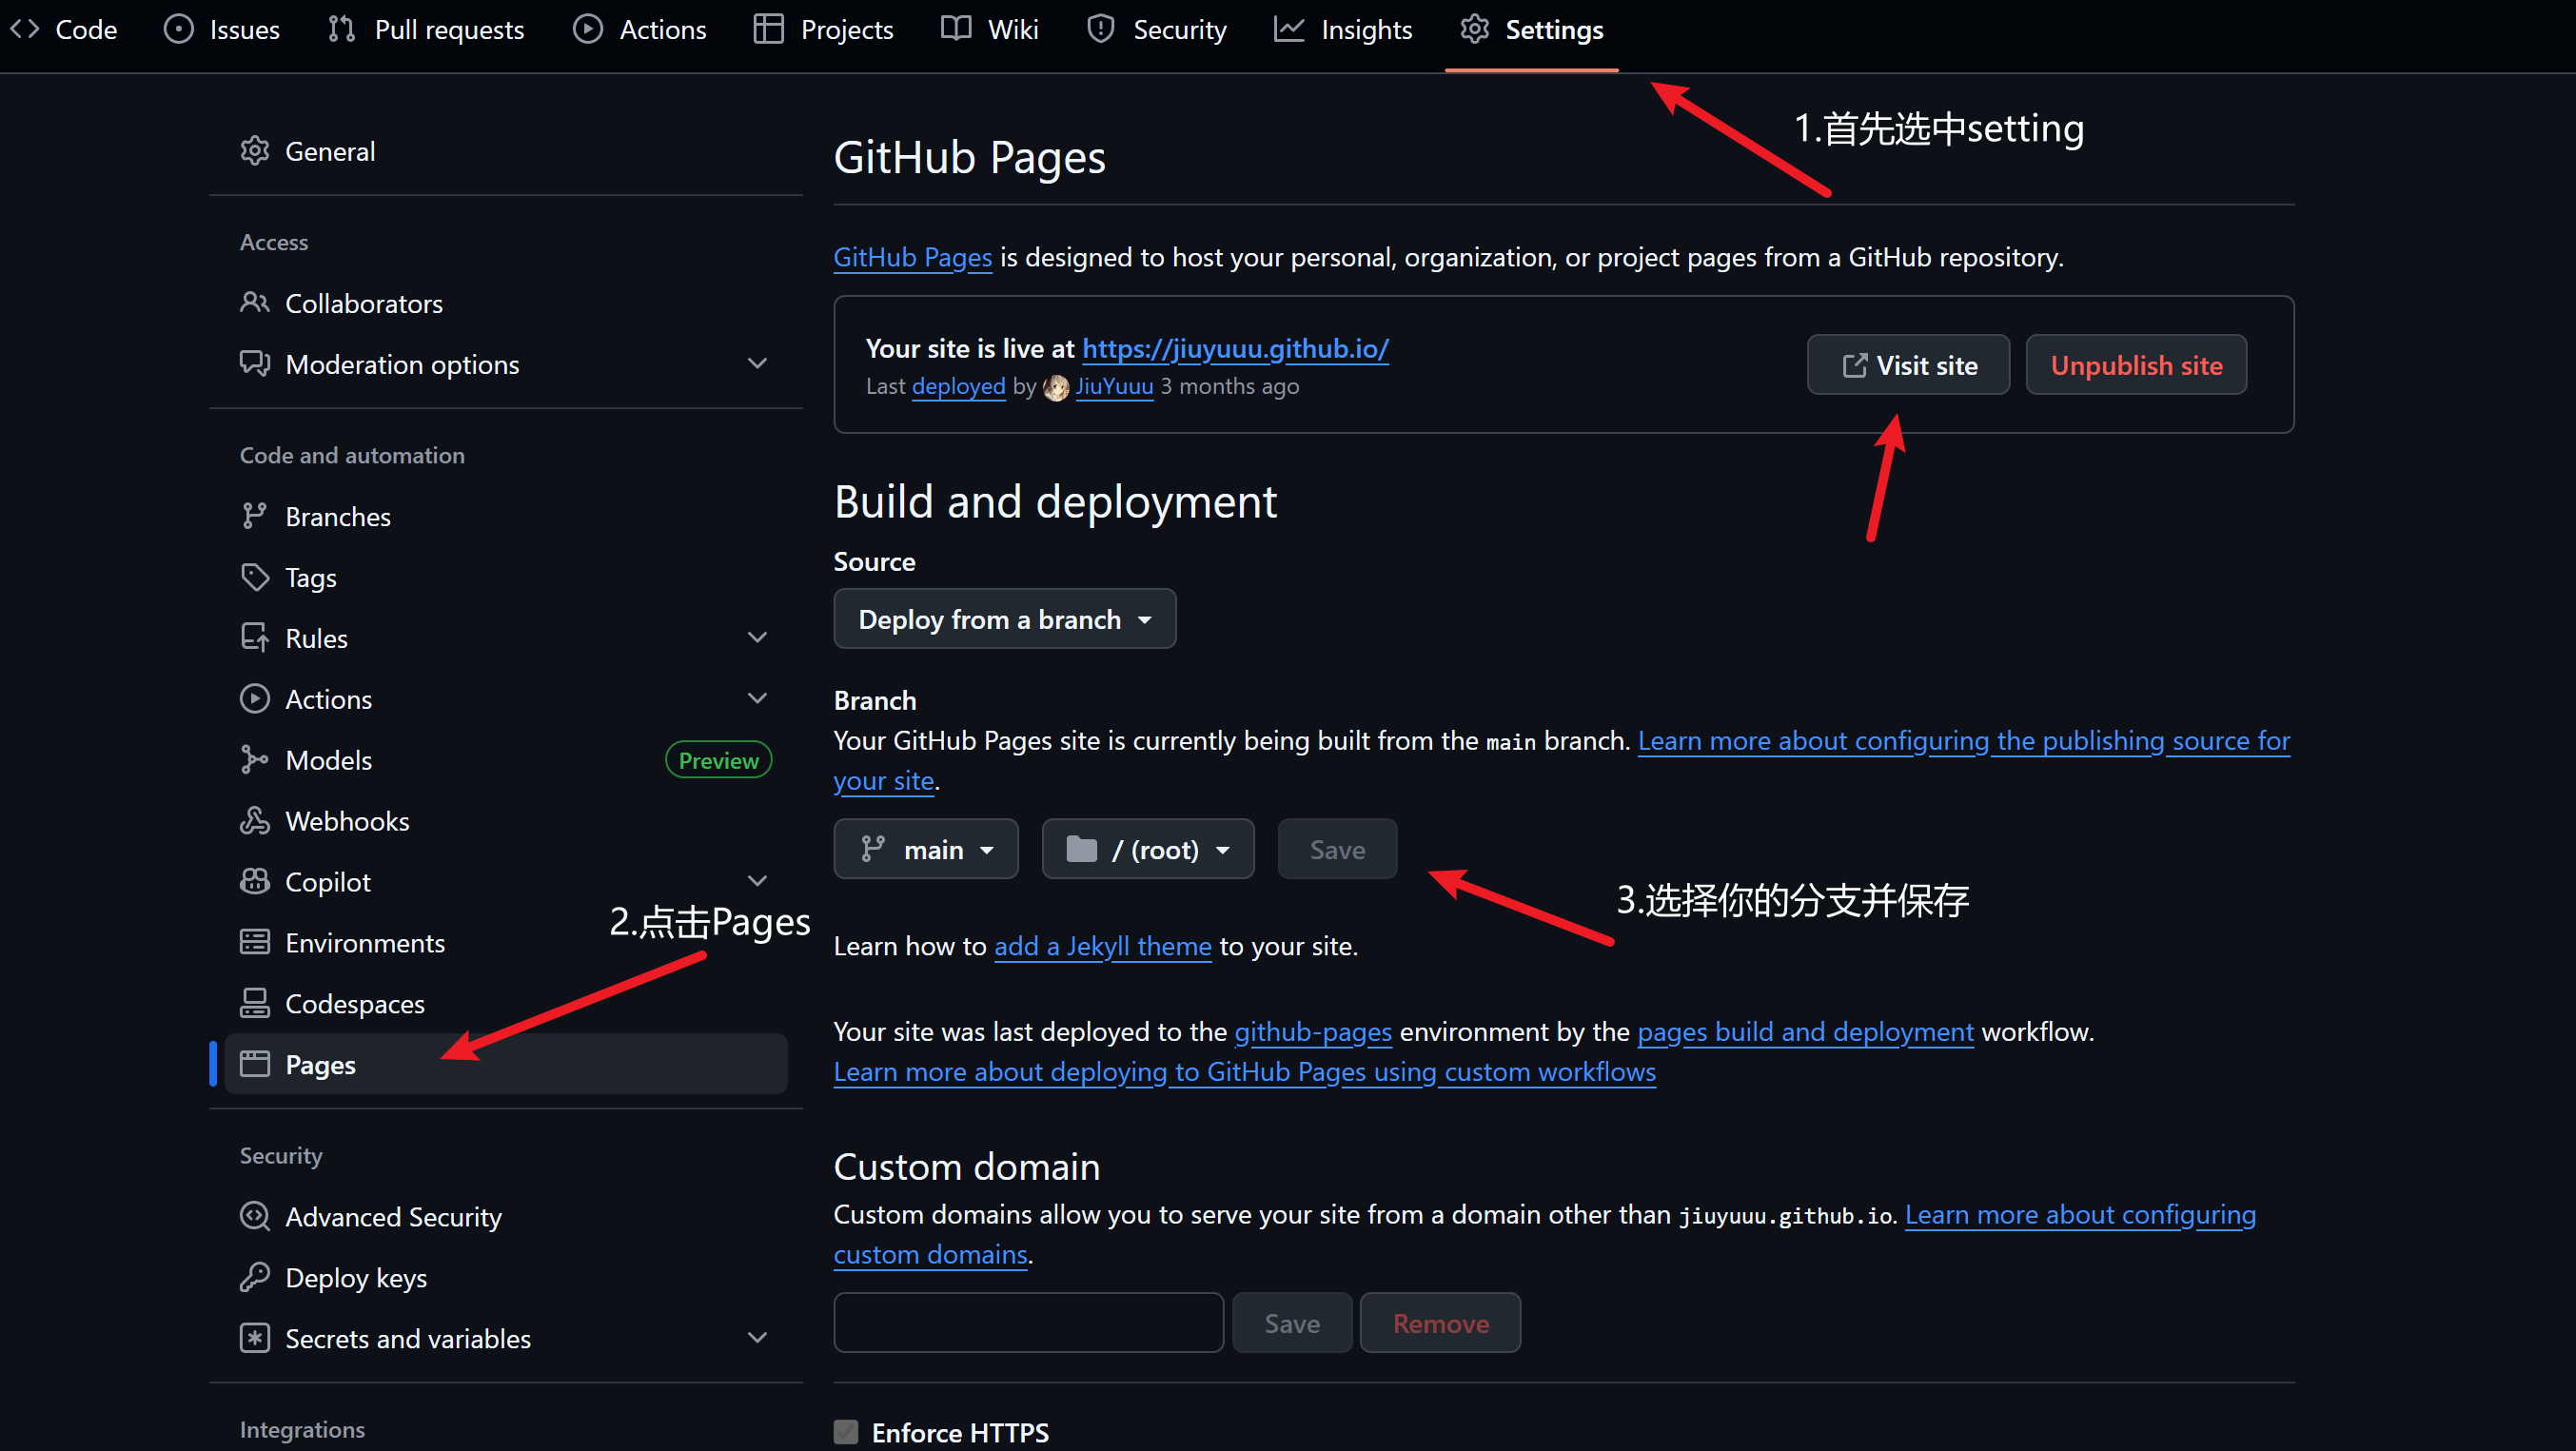Click the Insights graph icon
Screen dimensions: 2576x1451
point(1288,29)
